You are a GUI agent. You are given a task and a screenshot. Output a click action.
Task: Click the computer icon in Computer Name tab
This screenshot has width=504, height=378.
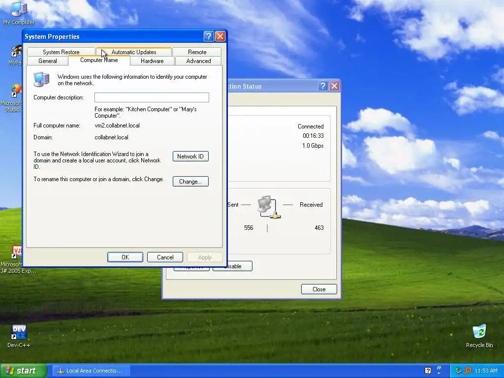click(x=41, y=79)
